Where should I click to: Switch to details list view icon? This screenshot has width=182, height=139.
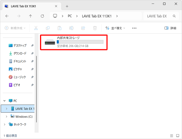pos(171,136)
